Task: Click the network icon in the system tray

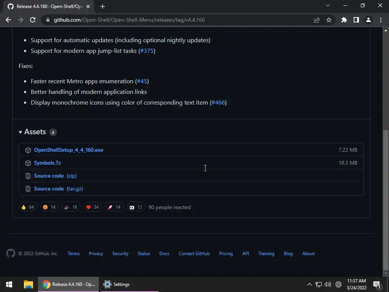Action: pos(319,284)
